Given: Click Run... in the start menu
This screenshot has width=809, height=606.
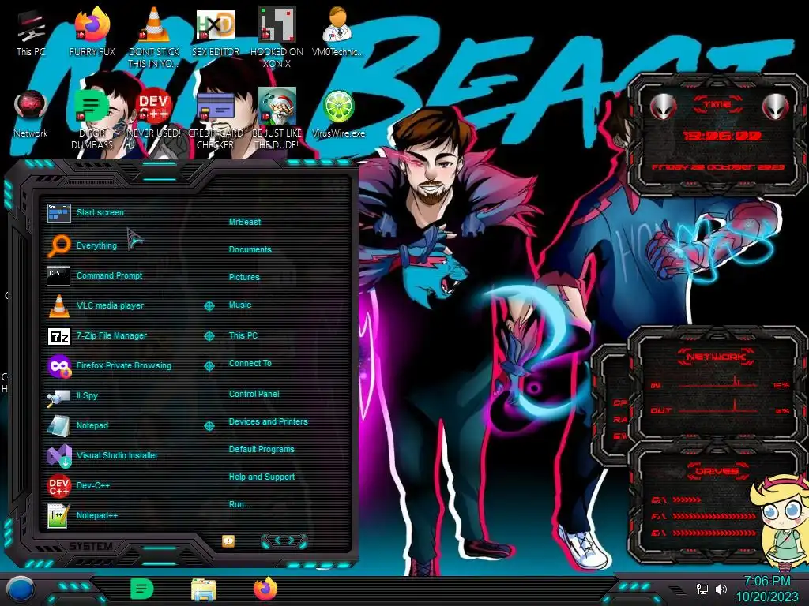Looking at the screenshot, I should (x=239, y=504).
